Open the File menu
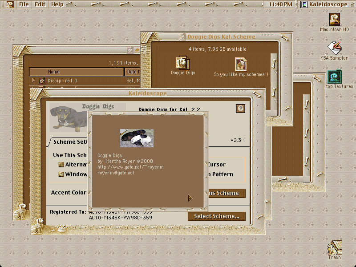Viewport: 356px width, 267px height. (24, 4)
